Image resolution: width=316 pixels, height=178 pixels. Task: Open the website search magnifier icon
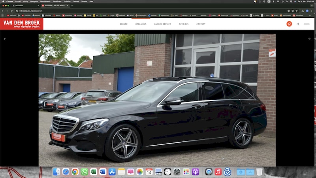tap(298, 24)
